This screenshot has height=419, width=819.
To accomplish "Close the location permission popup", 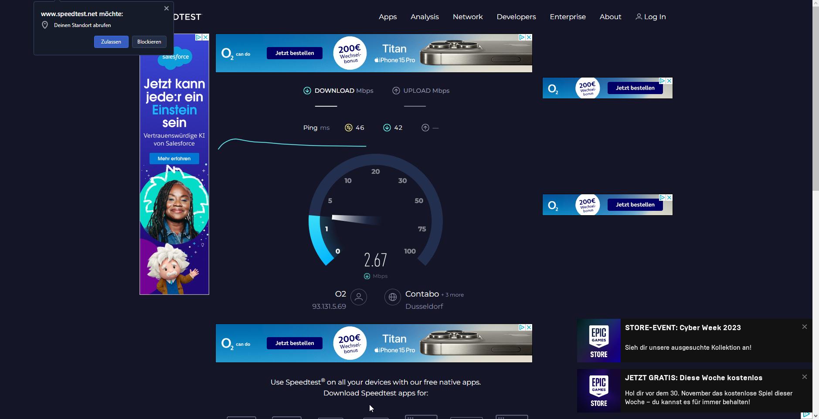I will tap(167, 8).
